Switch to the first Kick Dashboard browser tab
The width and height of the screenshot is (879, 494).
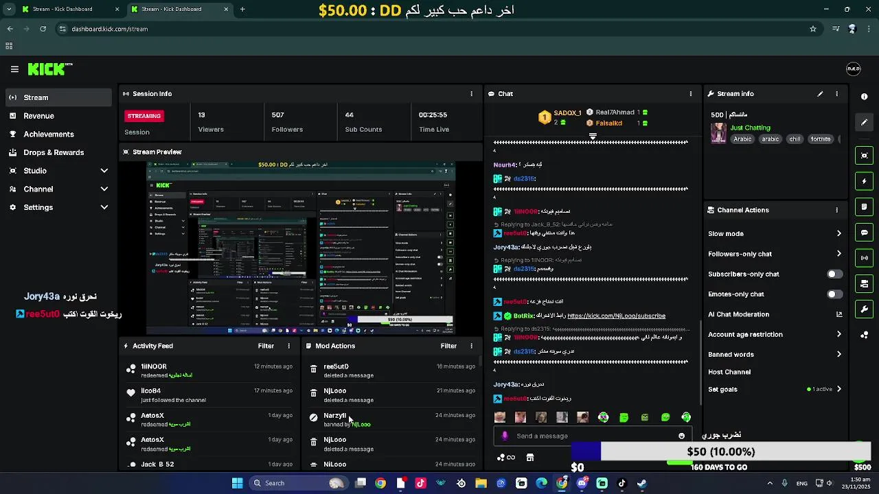(69, 10)
